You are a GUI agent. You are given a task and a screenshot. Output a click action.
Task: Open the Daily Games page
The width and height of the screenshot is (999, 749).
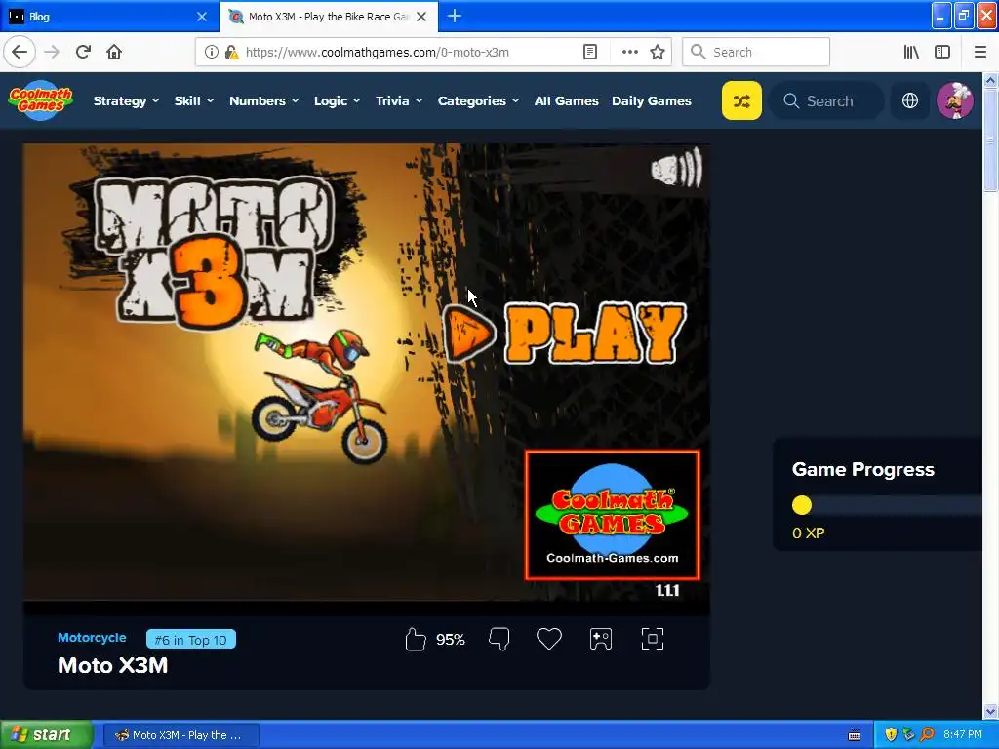click(651, 100)
